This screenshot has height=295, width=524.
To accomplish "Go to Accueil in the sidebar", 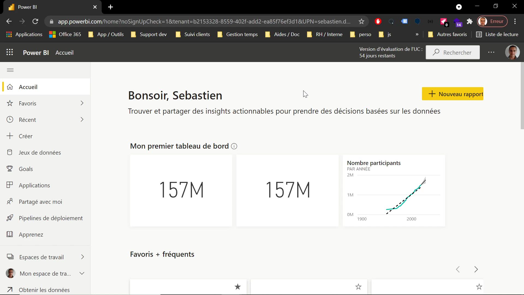I will (45, 87).
